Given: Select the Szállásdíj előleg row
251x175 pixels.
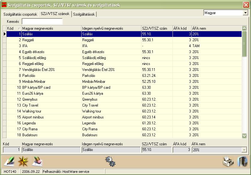Looking at the screenshot, I should click(x=124, y=58).
